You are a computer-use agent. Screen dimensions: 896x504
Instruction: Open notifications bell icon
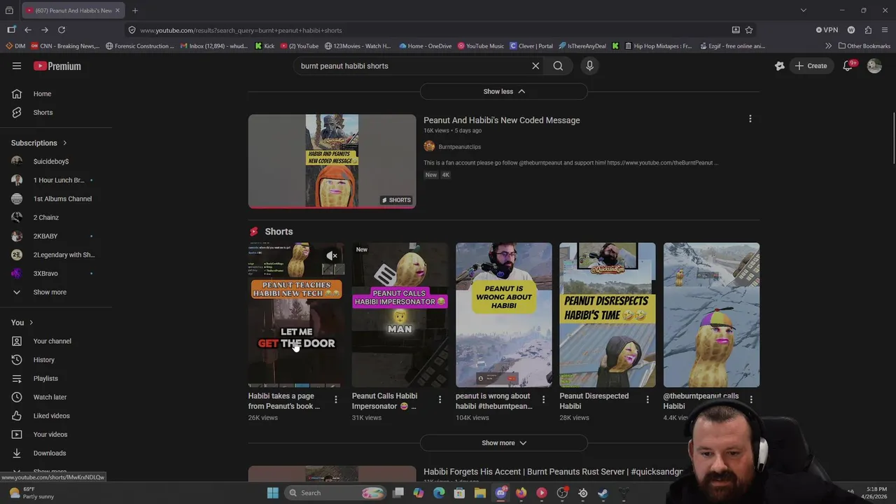[848, 66]
